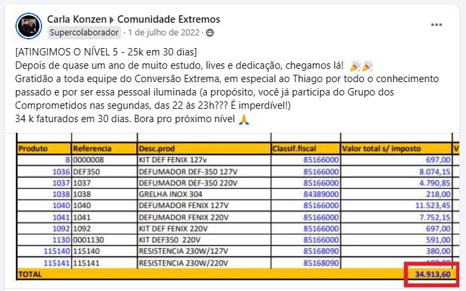Open Carla Konzen's profile name link
The height and width of the screenshot is (291, 466).
77,19
